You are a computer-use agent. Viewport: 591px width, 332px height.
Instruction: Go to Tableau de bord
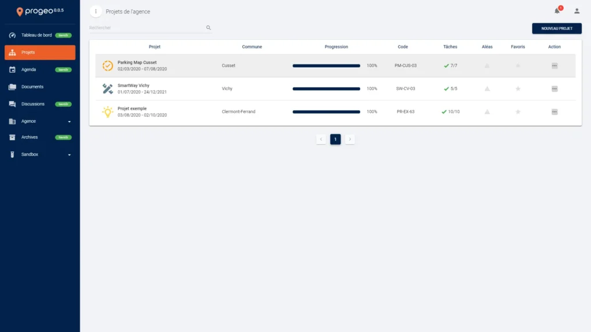(37, 35)
